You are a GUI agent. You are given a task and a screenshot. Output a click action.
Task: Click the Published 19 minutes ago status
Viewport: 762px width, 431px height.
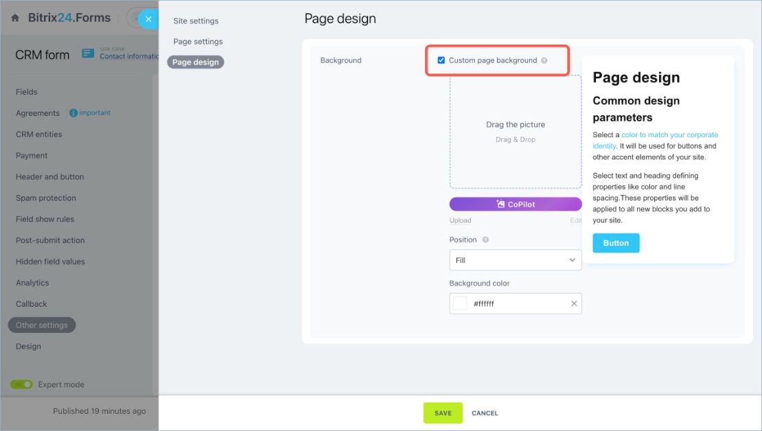tap(99, 411)
